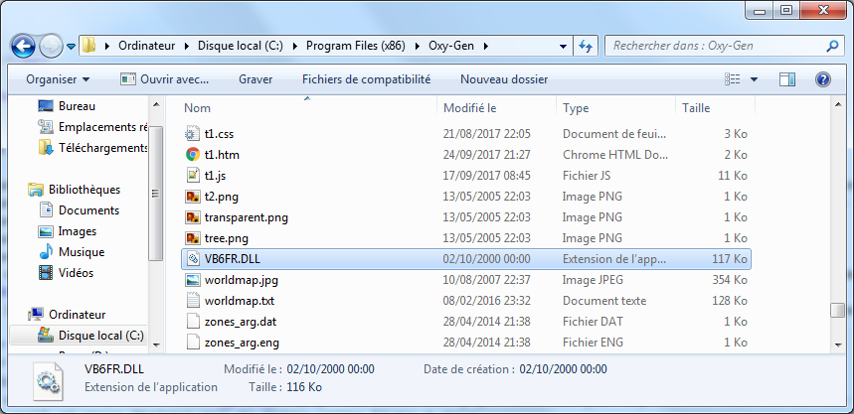
Task: Open the view options dropdown arrow
Action: pyautogui.click(x=754, y=79)
